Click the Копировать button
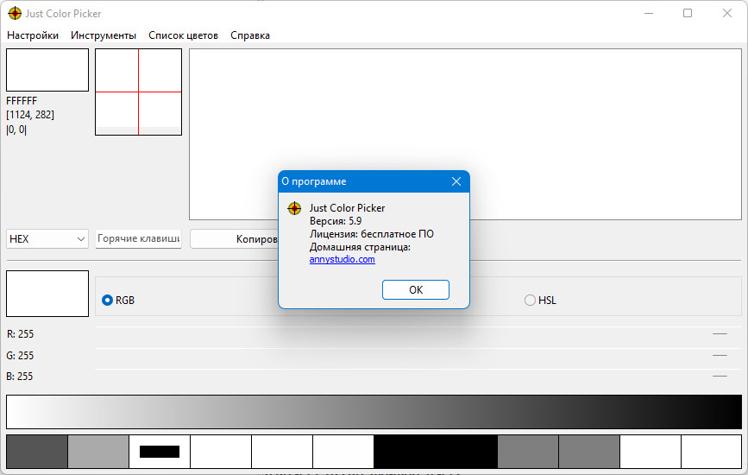The height and width of the screenshot is (475, 748). [234, 238]
